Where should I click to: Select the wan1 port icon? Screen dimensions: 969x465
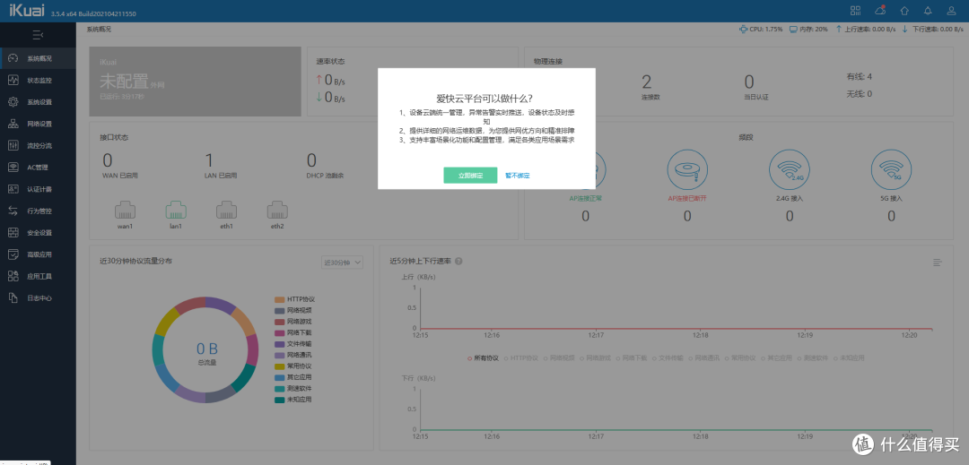pyautogui.click(x=126, y=210)
